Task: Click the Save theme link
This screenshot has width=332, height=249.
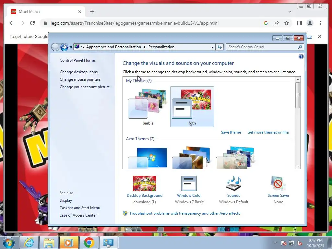Action: [231, 132]
